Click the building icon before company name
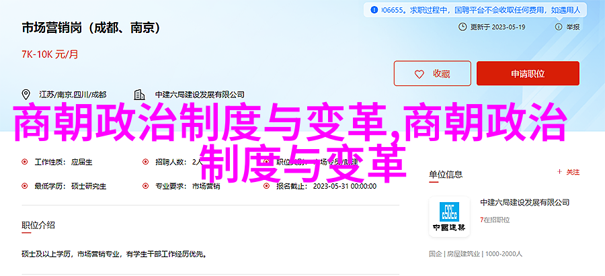Screen dimensions: 605x276 point(139,95)
